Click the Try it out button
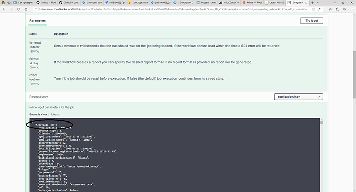Viewport: 356px width, 192px height. pyautogui.click(x=312, y=21)
